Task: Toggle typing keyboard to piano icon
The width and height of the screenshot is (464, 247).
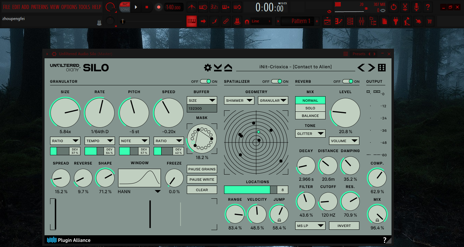Action: click(192, 21)
